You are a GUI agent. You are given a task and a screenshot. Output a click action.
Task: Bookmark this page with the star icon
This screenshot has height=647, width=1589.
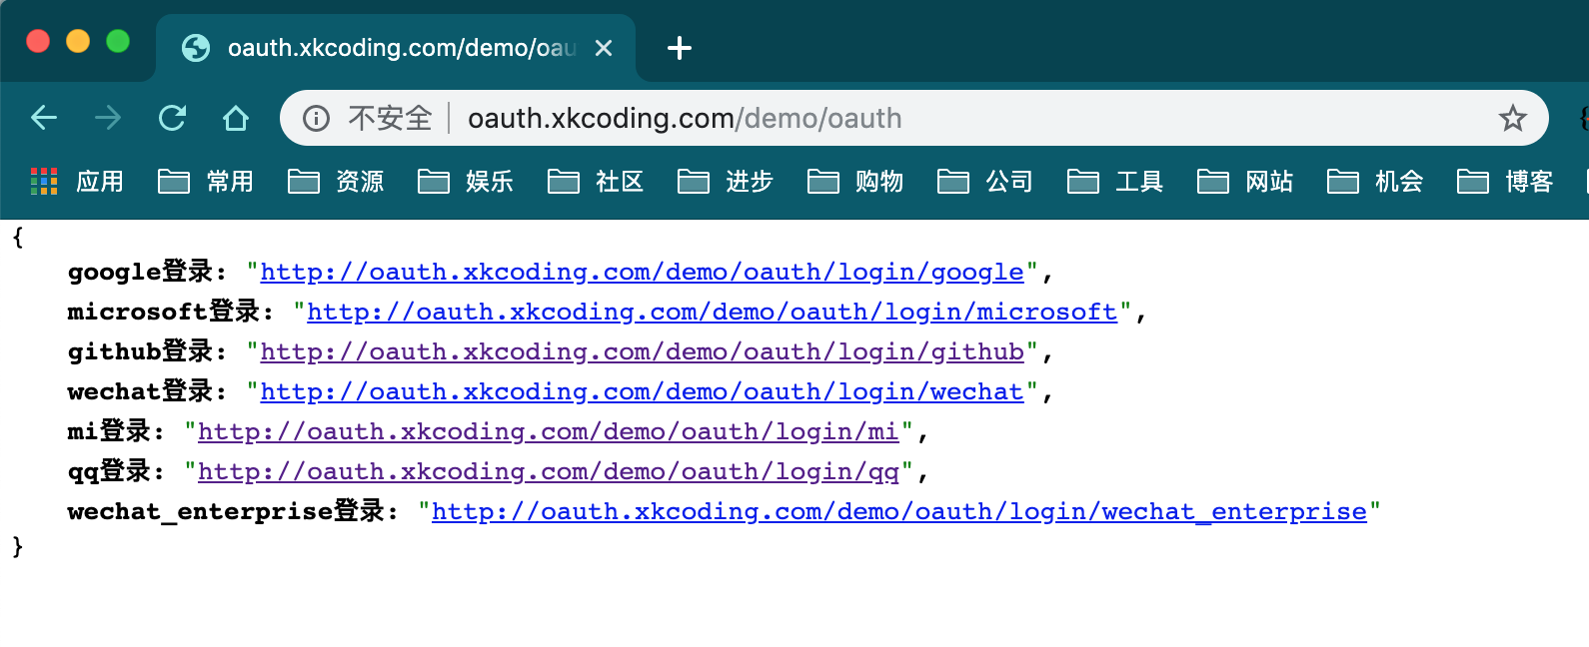click(1512, 118)
